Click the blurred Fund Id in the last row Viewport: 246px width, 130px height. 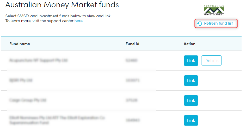[133, 120]
